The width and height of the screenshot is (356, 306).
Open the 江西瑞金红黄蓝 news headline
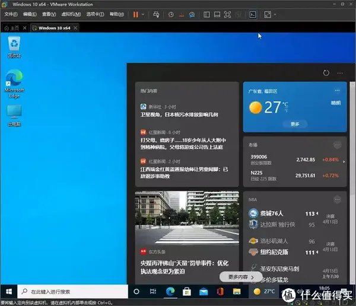[184, 173]
